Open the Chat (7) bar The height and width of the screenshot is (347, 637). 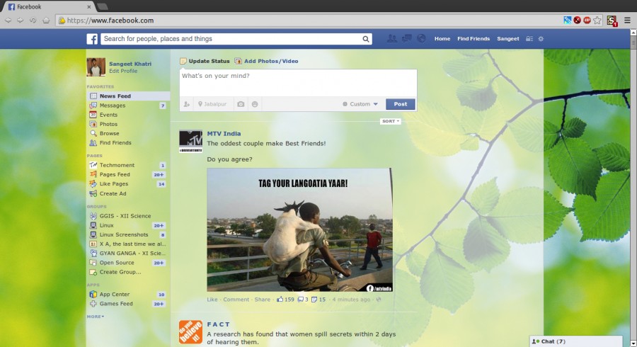(575, 341)
